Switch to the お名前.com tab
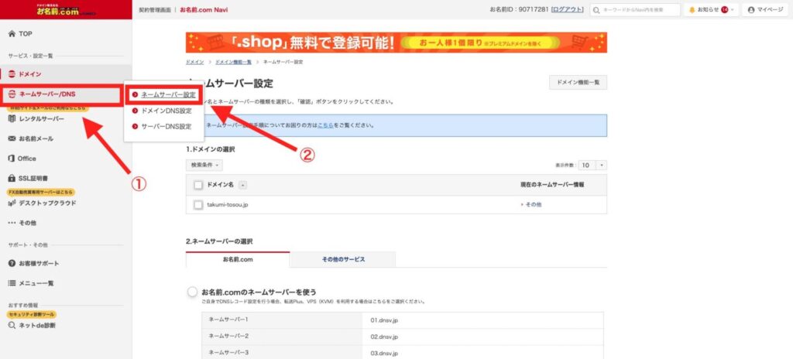793x359 pixels. coord(238,259)
